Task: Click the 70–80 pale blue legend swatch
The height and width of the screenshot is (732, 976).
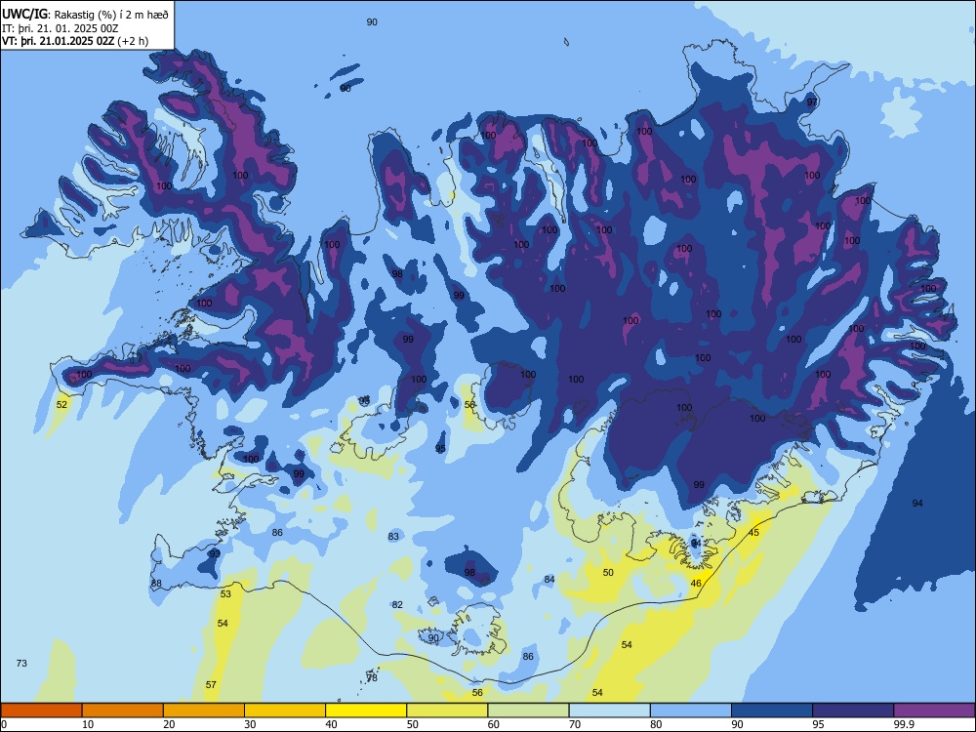Action: tap(609, 711)
